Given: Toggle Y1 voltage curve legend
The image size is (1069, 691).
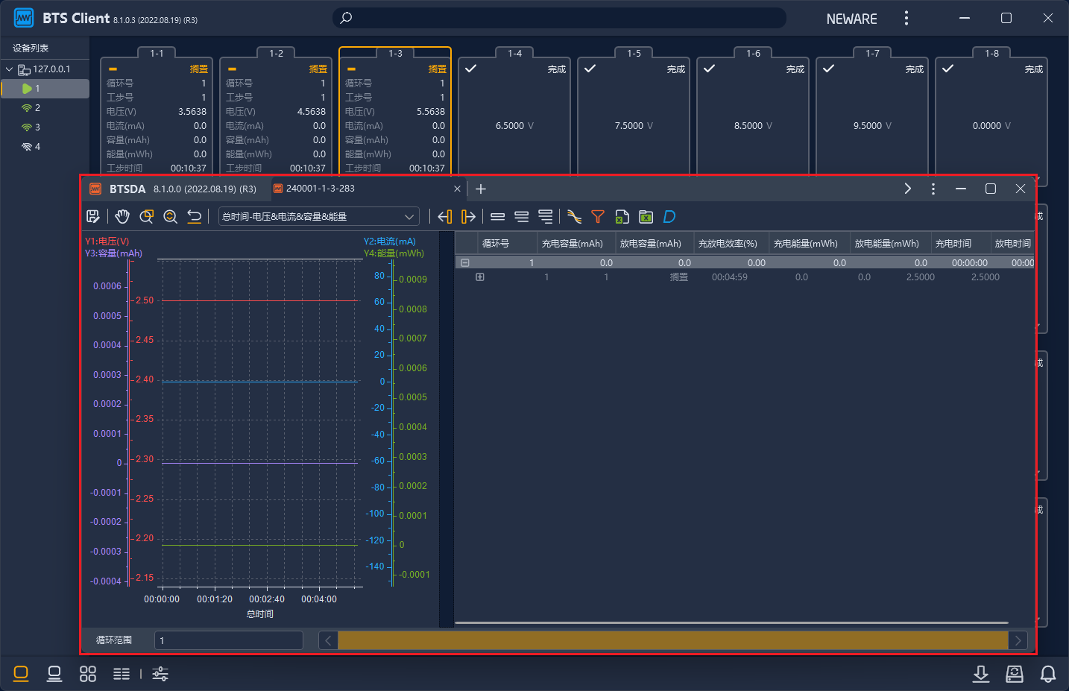Looking at the screenshot, I should (x=107, y=242).
